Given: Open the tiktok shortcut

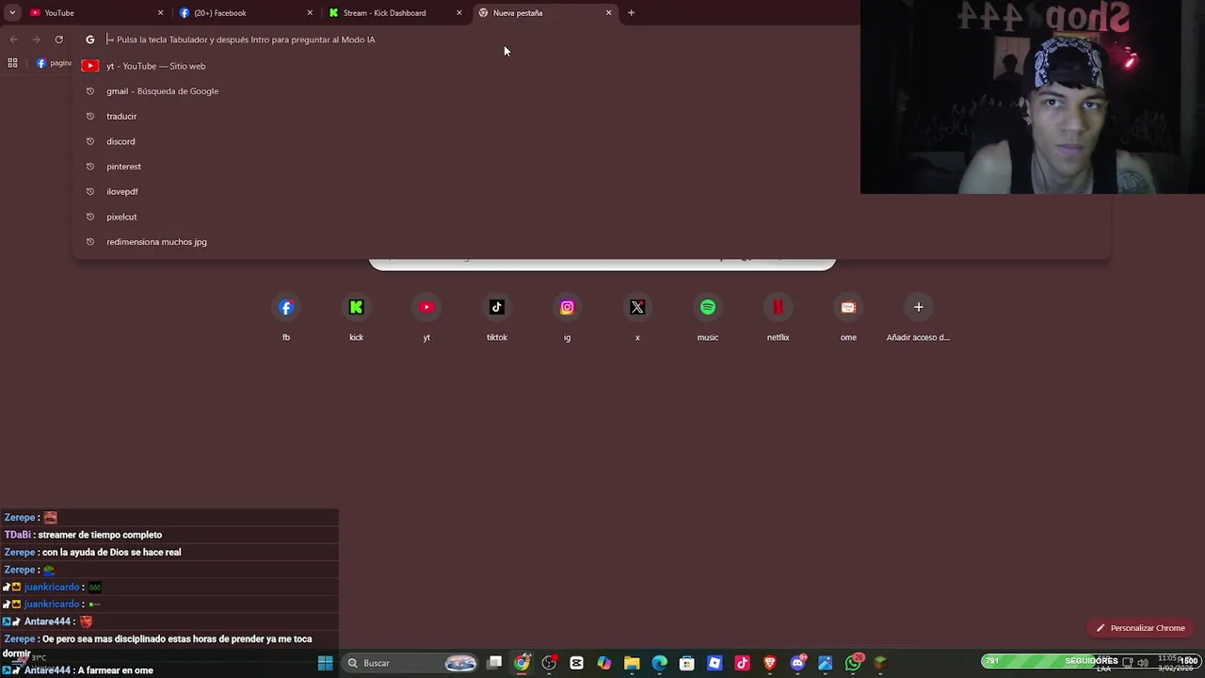Looking at the screenshot, I should point(497,317).
